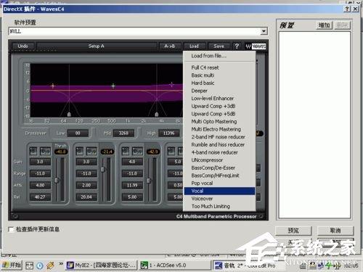
Task: Open the plugin help question mark
Action: 237,46
